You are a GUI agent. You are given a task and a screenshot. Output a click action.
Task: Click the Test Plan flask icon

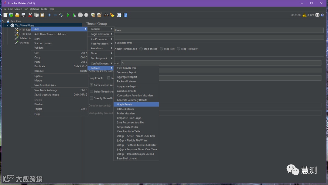(x=8, y=21)
